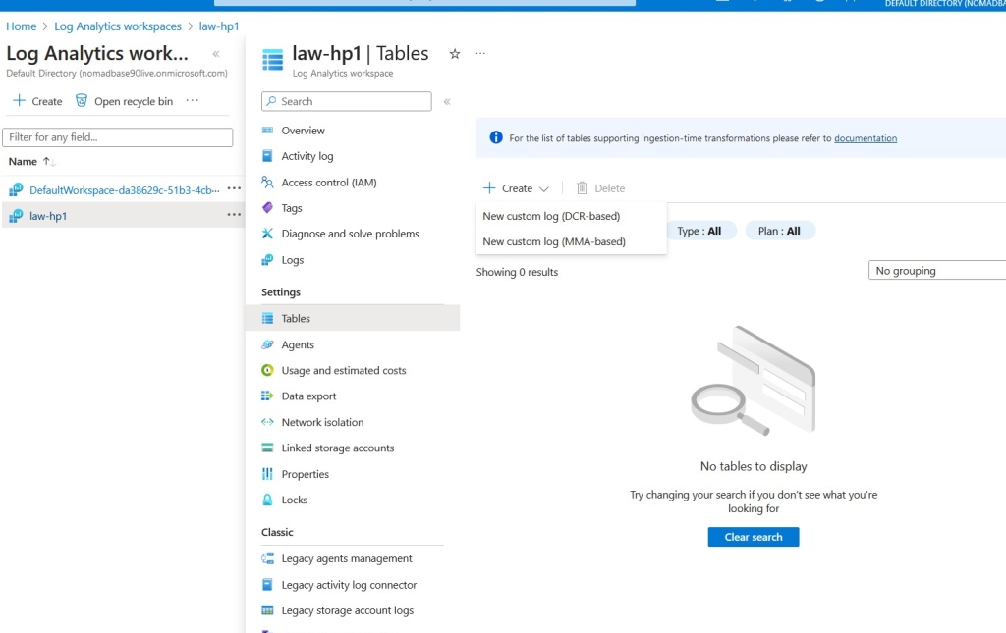Open the more options for law-hp1 row

coord(234,215)
